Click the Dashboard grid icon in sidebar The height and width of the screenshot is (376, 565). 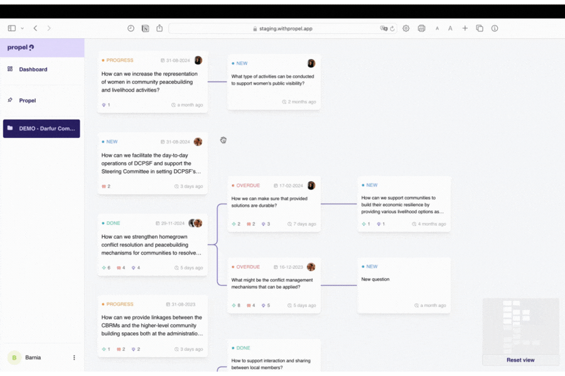pyautogui.click(x=12, y=69)
